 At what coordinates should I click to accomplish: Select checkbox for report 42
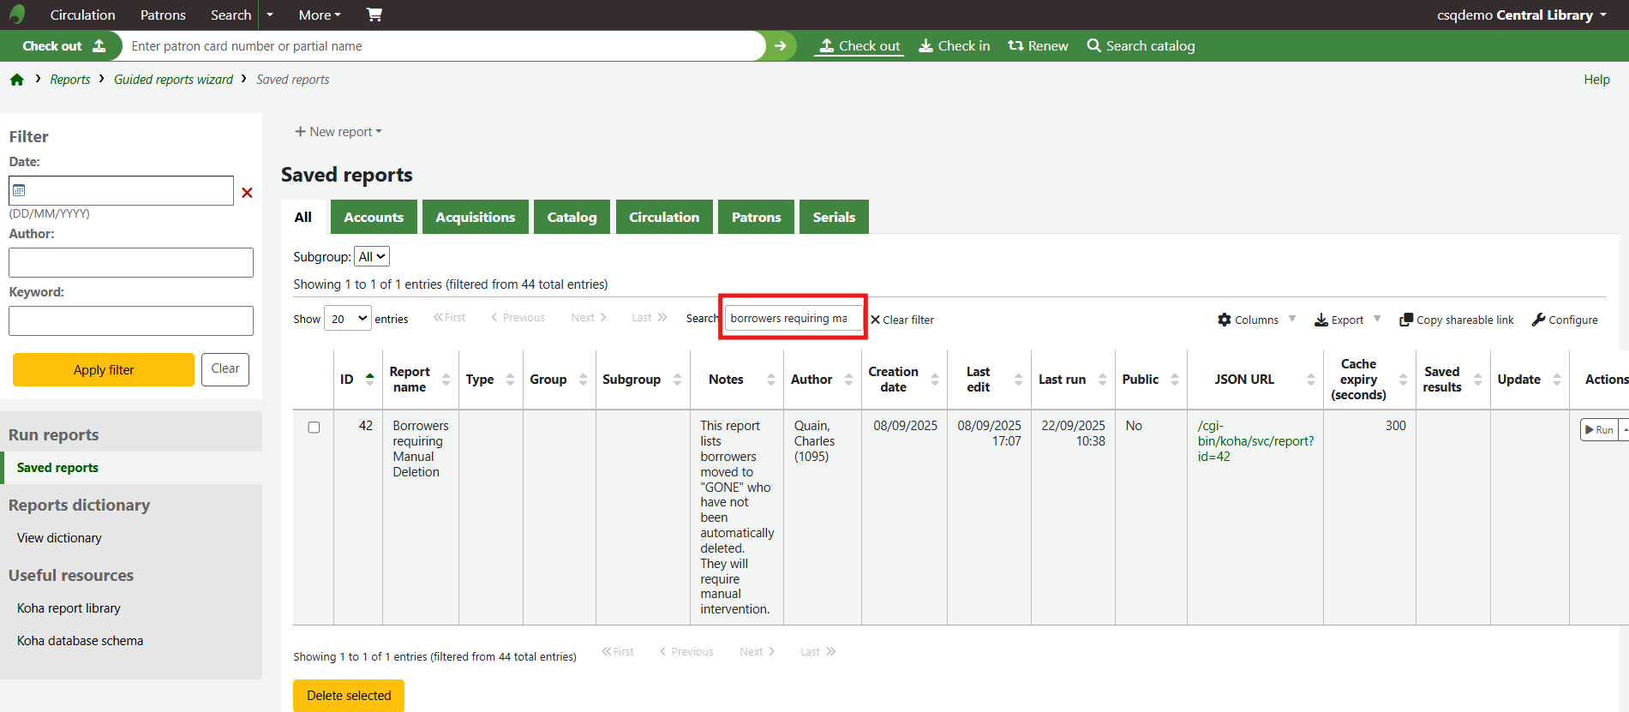pyautogui.click(x=314, y=428)
